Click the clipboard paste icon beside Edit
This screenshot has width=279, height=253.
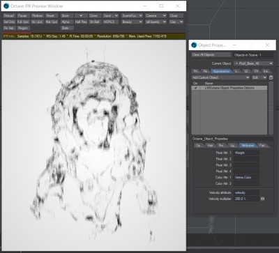click(271, 77)
